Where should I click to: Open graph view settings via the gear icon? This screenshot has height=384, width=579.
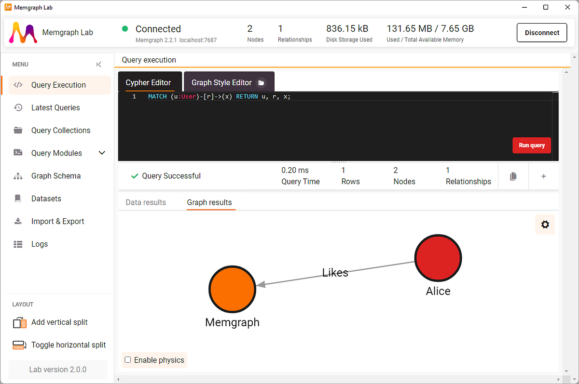[545, 224]
